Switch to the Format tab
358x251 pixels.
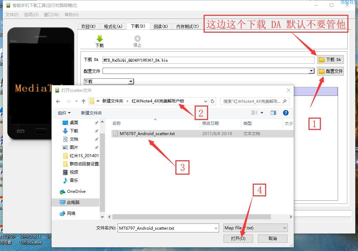(x=113, y=26)
